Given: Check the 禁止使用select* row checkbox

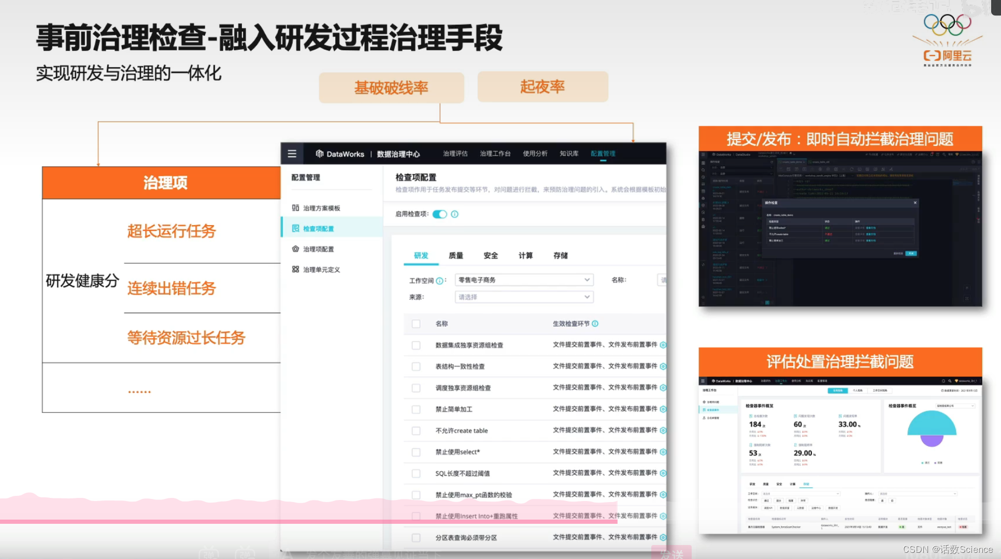Looking at the screenshot, I should (416, 452).
